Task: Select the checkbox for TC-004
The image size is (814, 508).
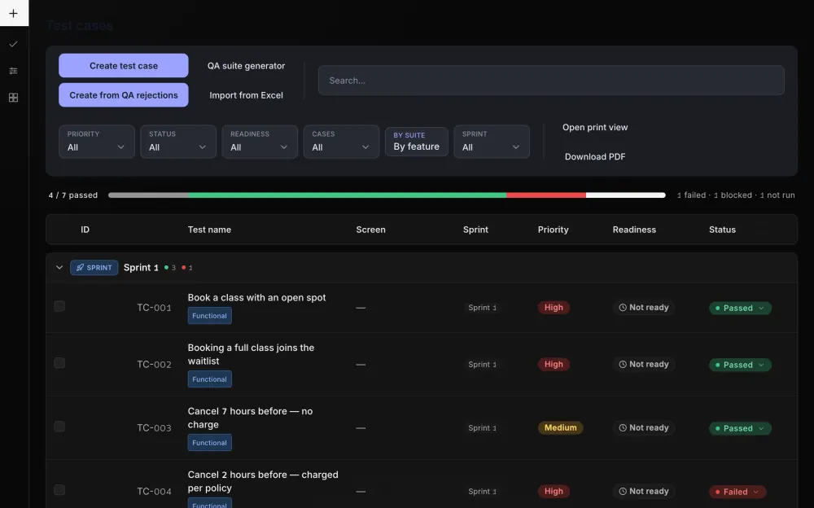Action: pyautogui.click(x=59, y=490)
